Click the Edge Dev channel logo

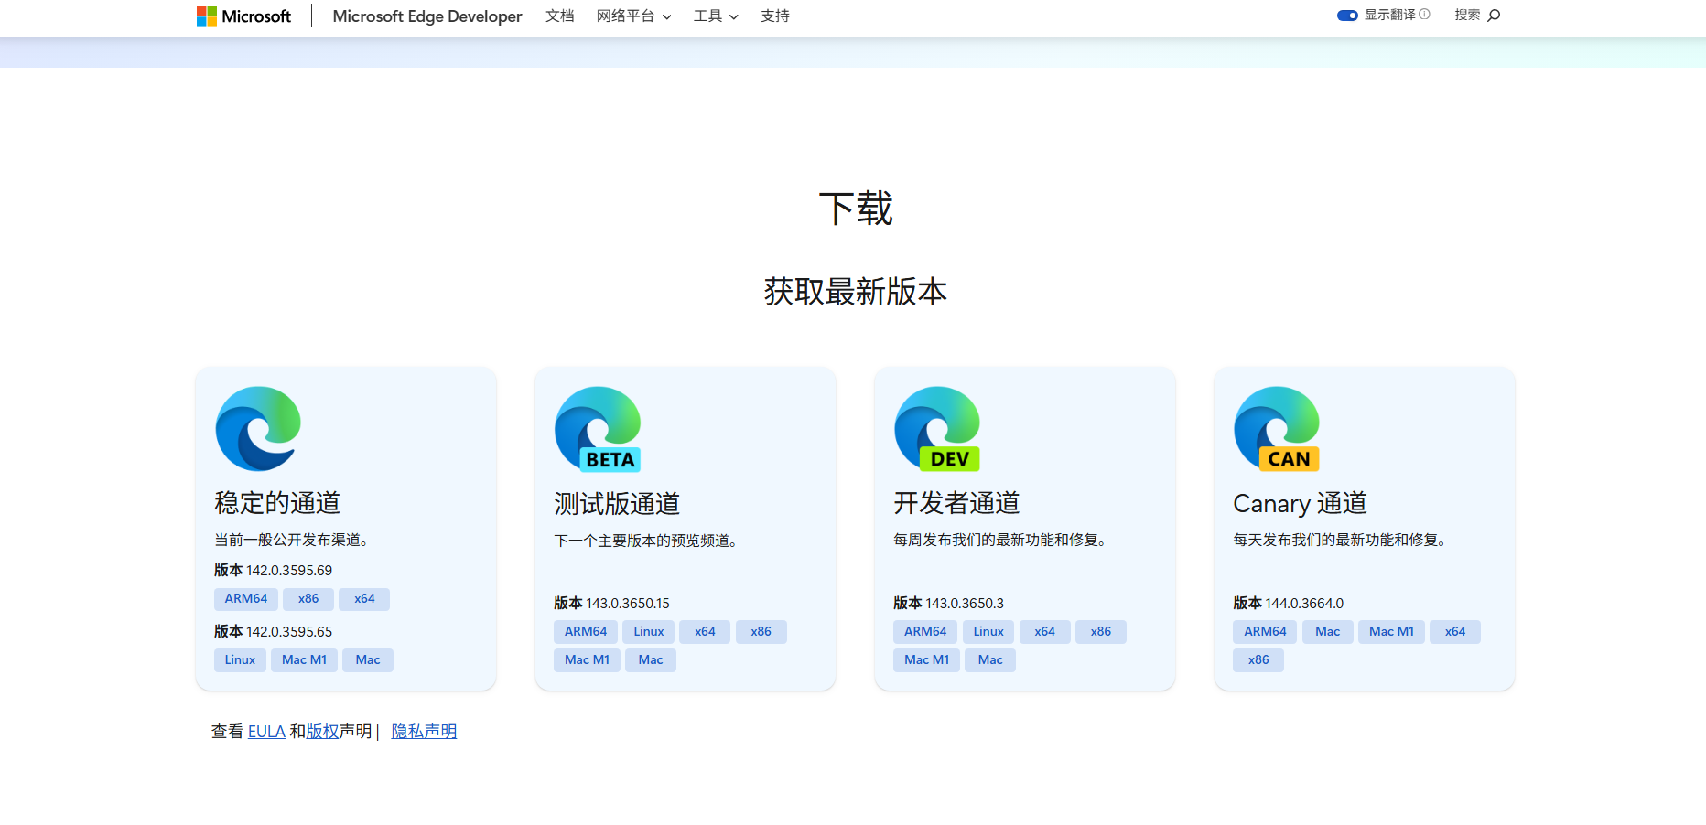tap(937, 428)
